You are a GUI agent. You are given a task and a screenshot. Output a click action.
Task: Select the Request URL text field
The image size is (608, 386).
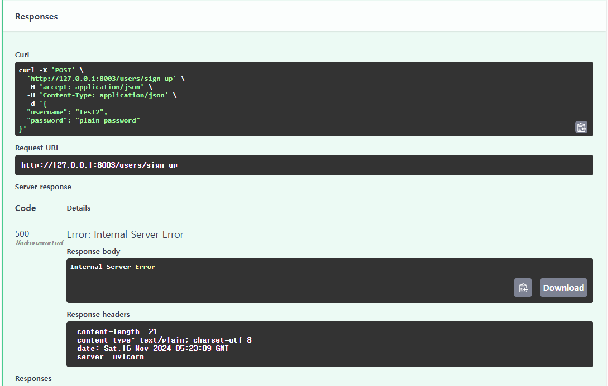tap(304, 165)
